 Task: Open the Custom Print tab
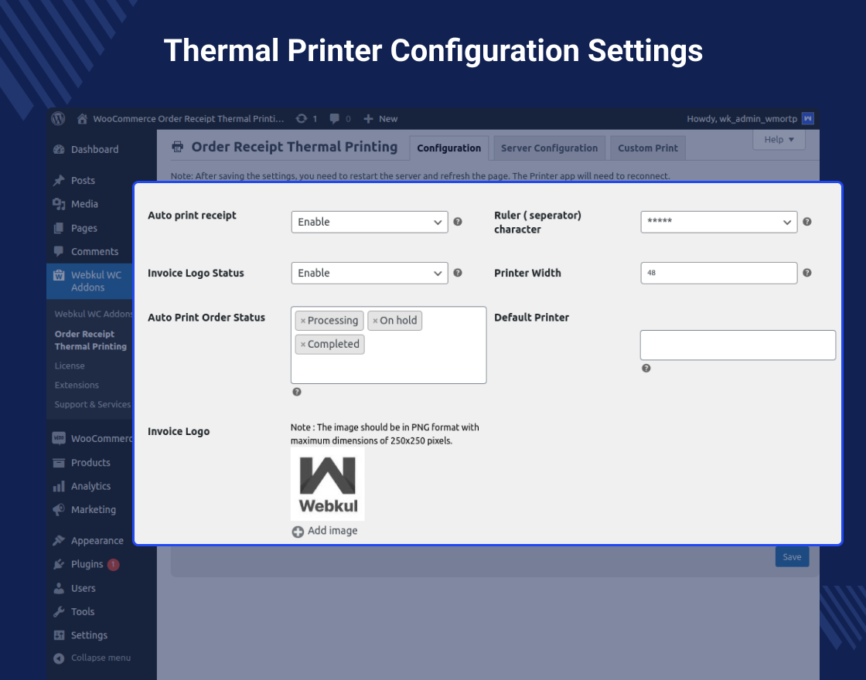tap(647, 148)
